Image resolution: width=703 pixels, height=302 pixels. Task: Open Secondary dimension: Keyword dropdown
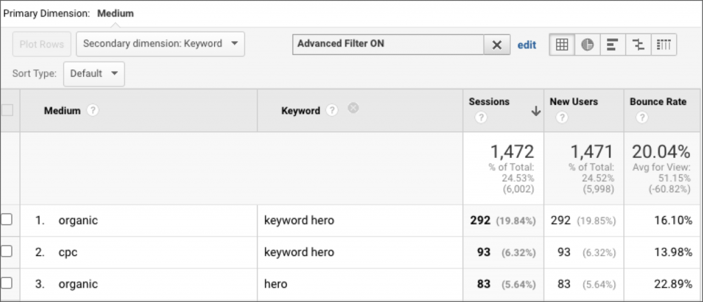161,44
